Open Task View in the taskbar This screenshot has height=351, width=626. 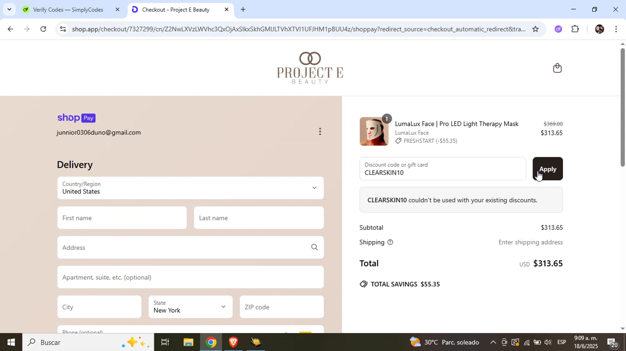165,342
